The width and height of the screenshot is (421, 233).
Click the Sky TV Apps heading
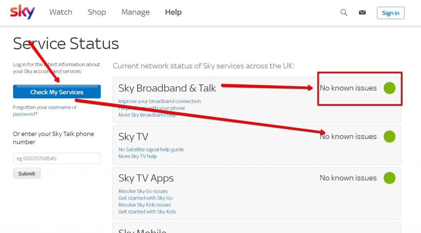coord(146,178)
